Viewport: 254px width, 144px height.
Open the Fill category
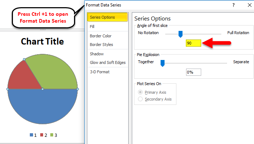[93, 27]
